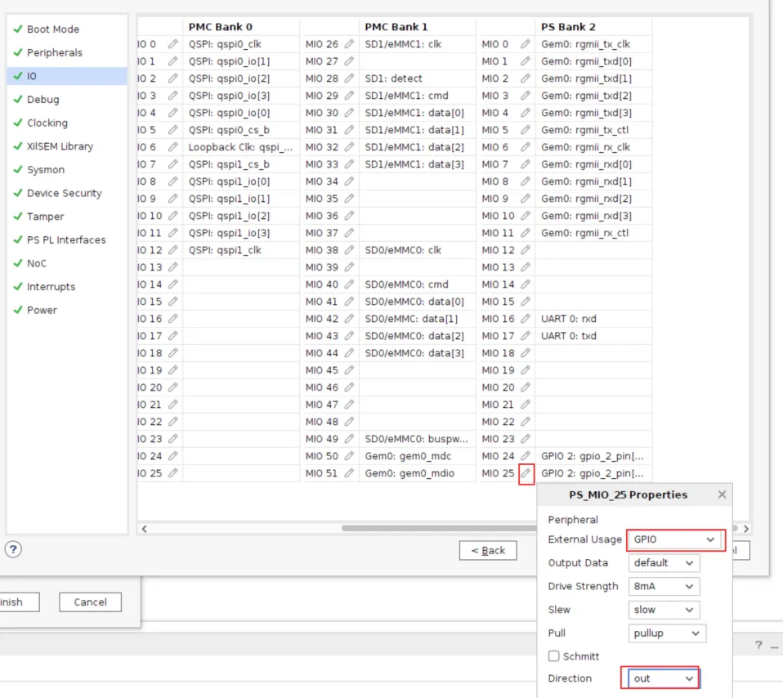
Task: Enable the Schmitt checkbox
Action: tap(554, 655)
